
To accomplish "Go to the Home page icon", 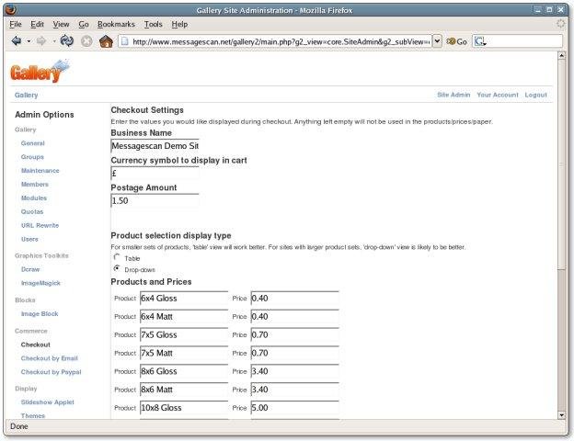I will (106, 41).
